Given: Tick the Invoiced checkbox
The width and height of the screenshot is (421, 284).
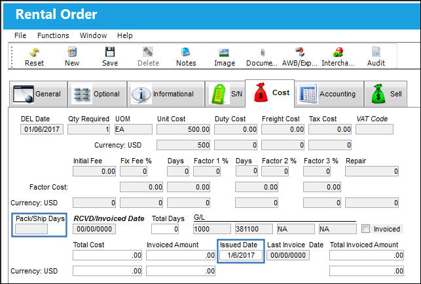Looking at the screenshot, I should click(365, 229).
